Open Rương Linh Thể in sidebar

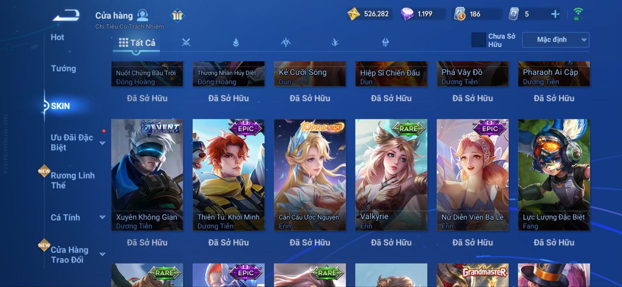click(73, 180)
